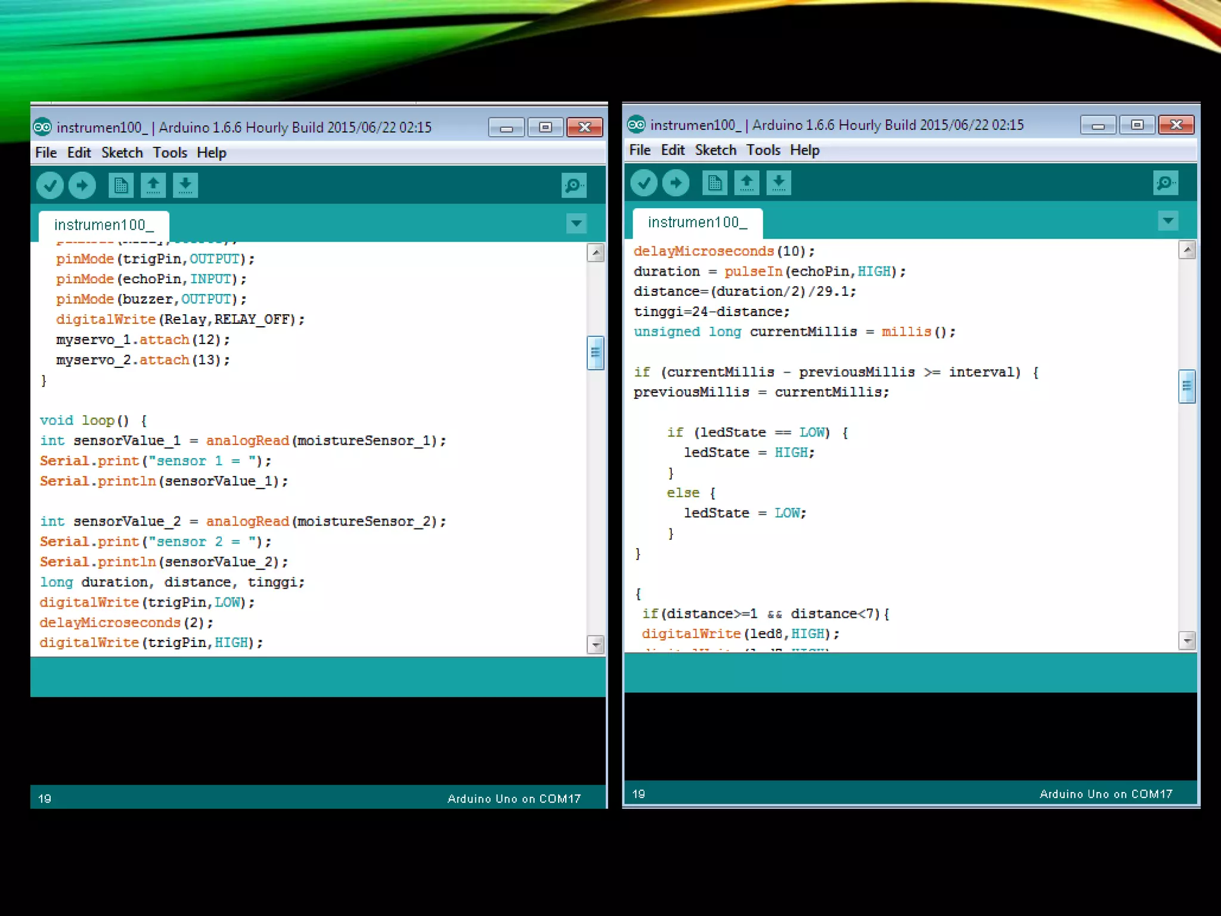Click Verify checkmark icon in right Arduino window
The height and width of the screenshot is (916, 1221).
(x=644, y=183)
